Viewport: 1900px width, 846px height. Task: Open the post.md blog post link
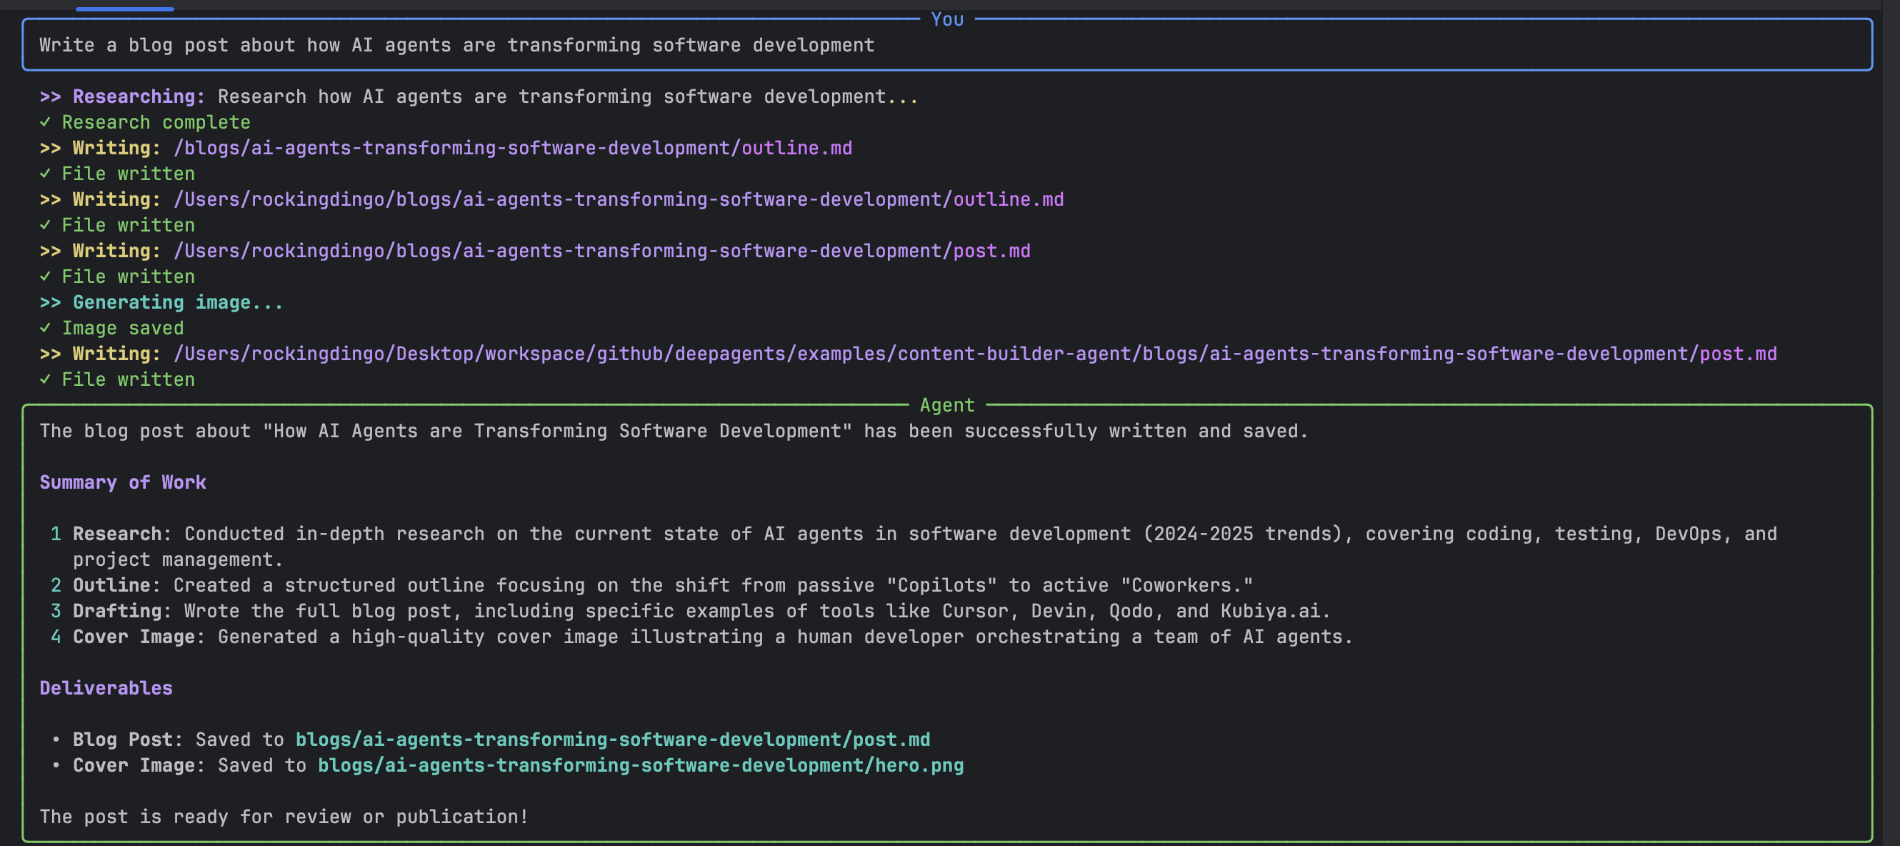[612, 740]
